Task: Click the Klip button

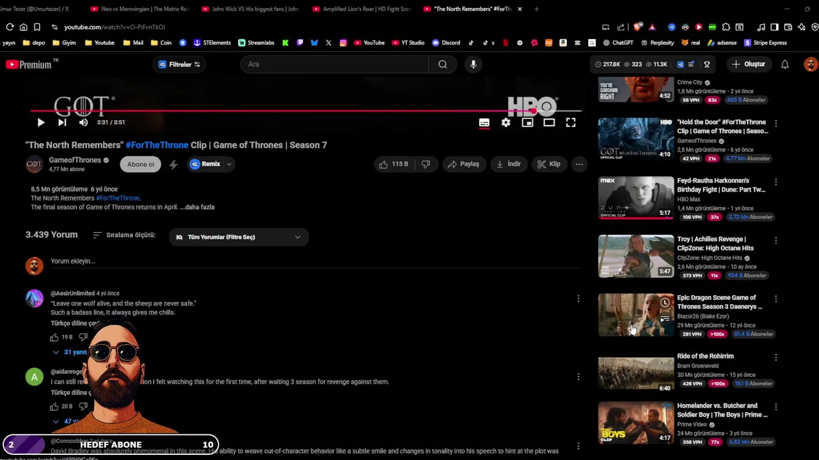Action: [549, 164]
